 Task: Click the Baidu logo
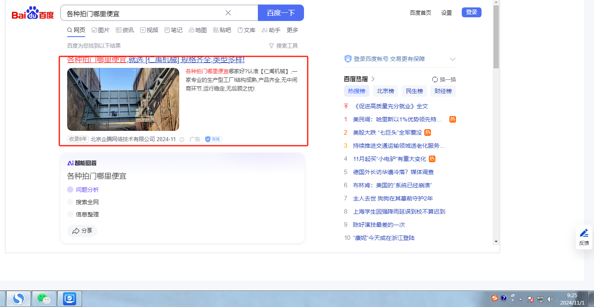coord(33,13)
